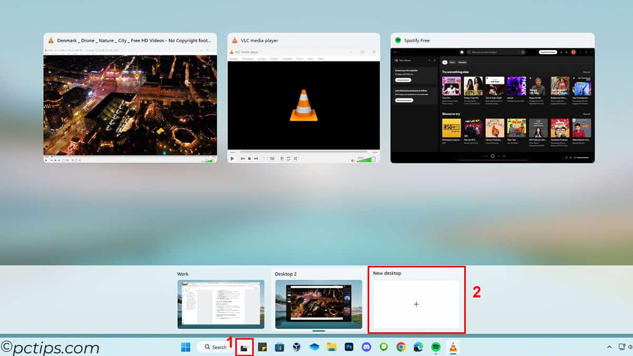Open Sticky Notes from the taskbar
Image resolution: width=633 pixels, height=356 pixels.
point(262,347)
